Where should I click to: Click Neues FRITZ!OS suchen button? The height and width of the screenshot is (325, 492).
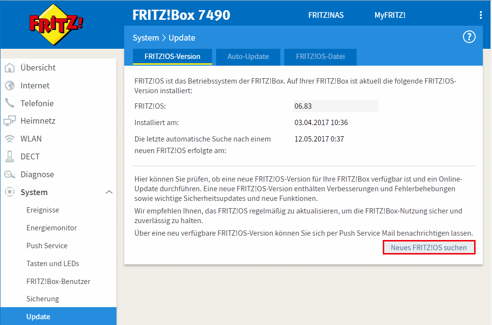[429, 248]
